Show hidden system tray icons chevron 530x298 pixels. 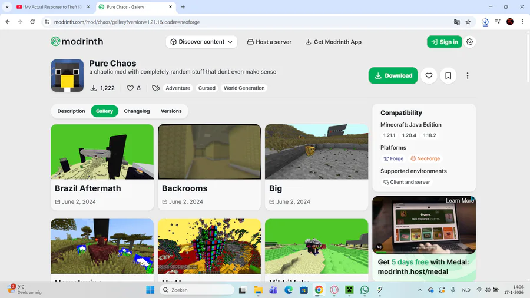tap(419, 290)
